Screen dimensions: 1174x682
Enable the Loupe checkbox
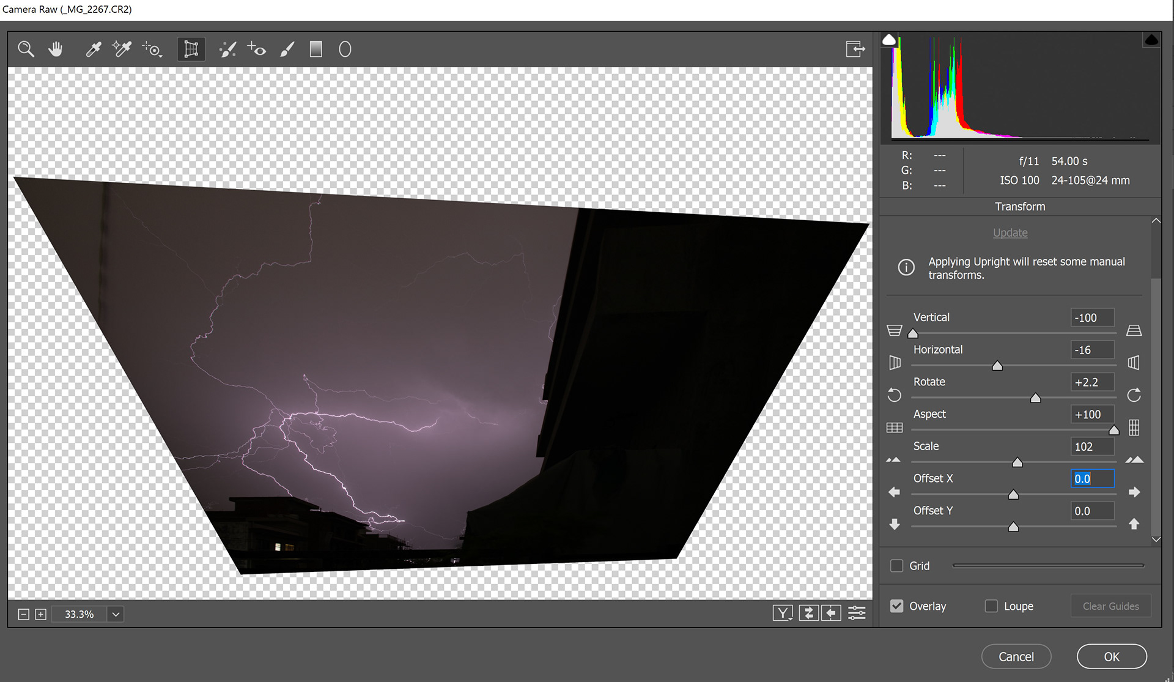point(991,606)
